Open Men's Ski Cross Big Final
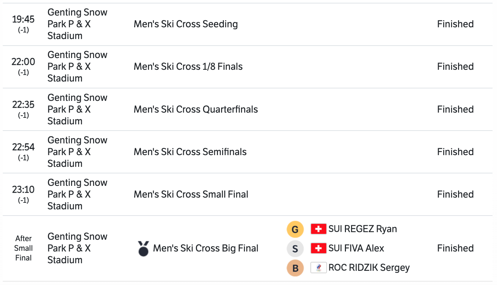This screenshot has height=285, width=497. coord(206,248)
